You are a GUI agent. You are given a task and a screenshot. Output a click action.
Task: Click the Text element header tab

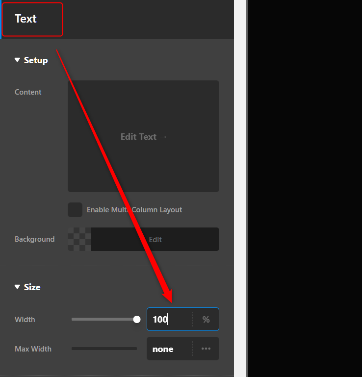point(26,19)
